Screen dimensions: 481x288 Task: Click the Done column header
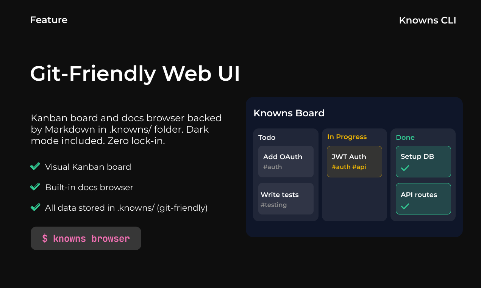click(405, 138)
